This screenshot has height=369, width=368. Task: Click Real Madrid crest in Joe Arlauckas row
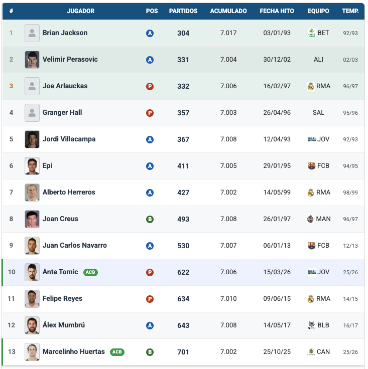311,86
